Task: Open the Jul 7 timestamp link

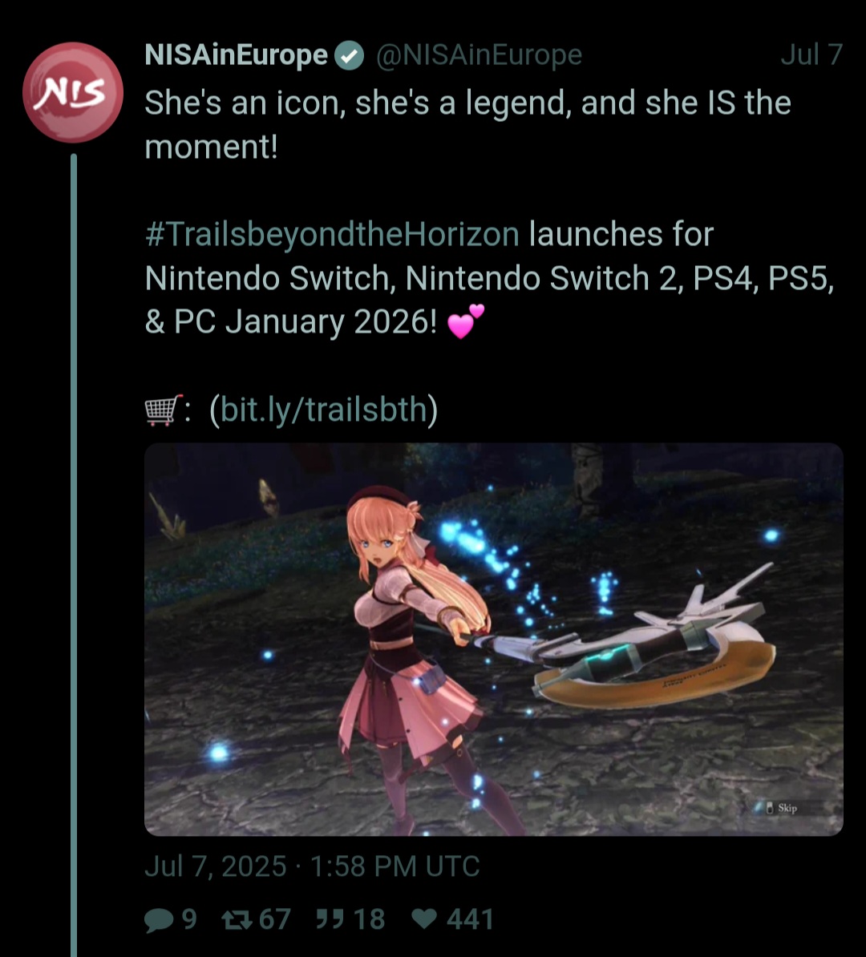Action: coord(811,55)
